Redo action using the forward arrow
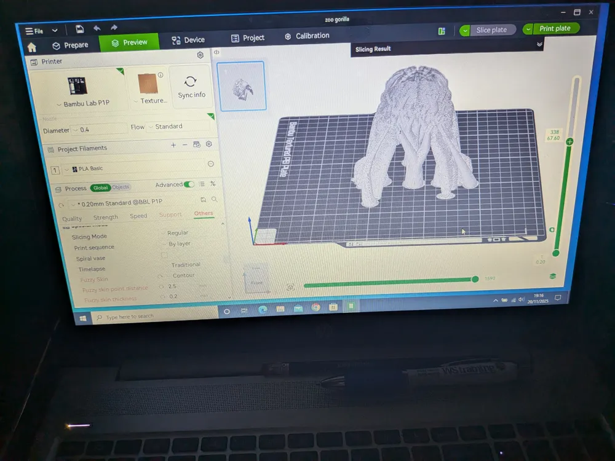The image size is (615, 461). point(114,28)
